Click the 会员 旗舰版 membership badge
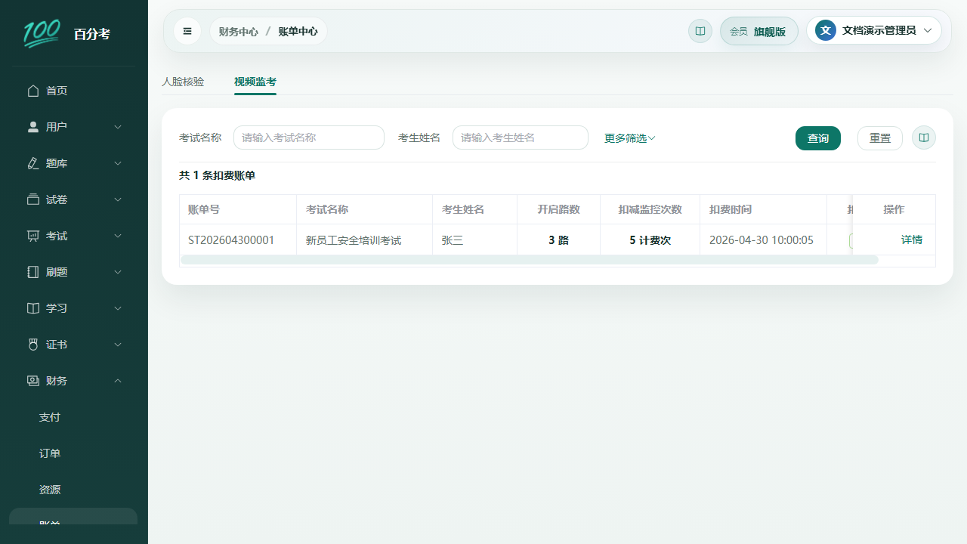Screen dimensions: 967x544 pyautogui.click(x=759, y=31)
